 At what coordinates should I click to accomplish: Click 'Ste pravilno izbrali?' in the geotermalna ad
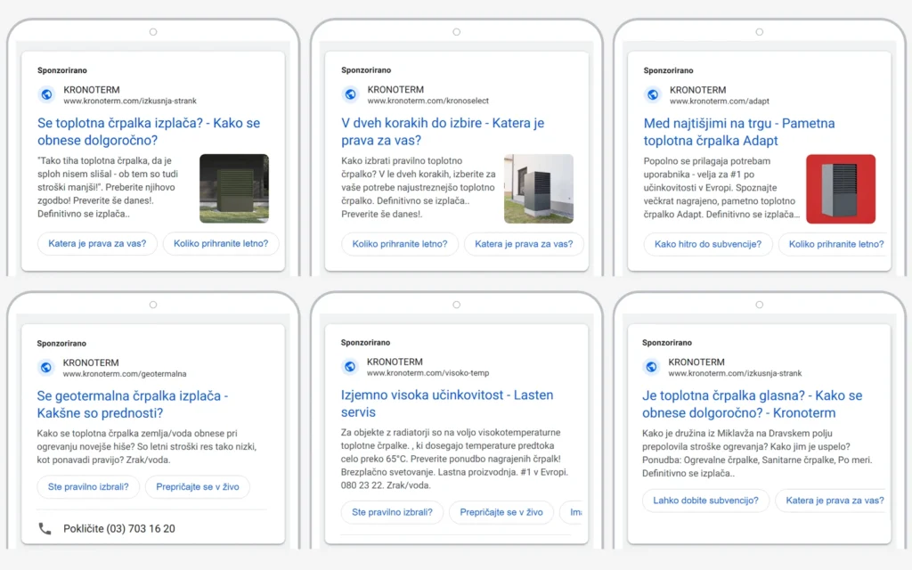tap(88, 487)
